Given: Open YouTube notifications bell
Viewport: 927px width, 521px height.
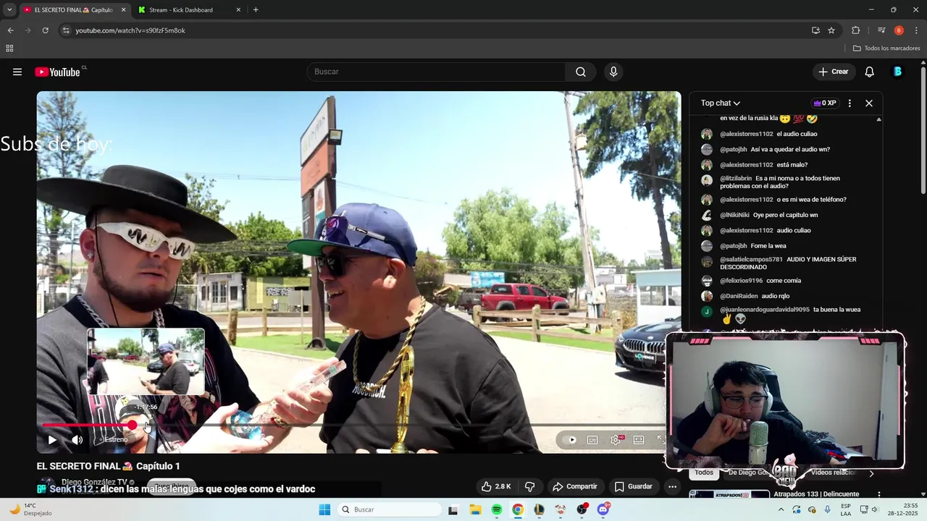Looking at the screenshot, I should 870,72.
